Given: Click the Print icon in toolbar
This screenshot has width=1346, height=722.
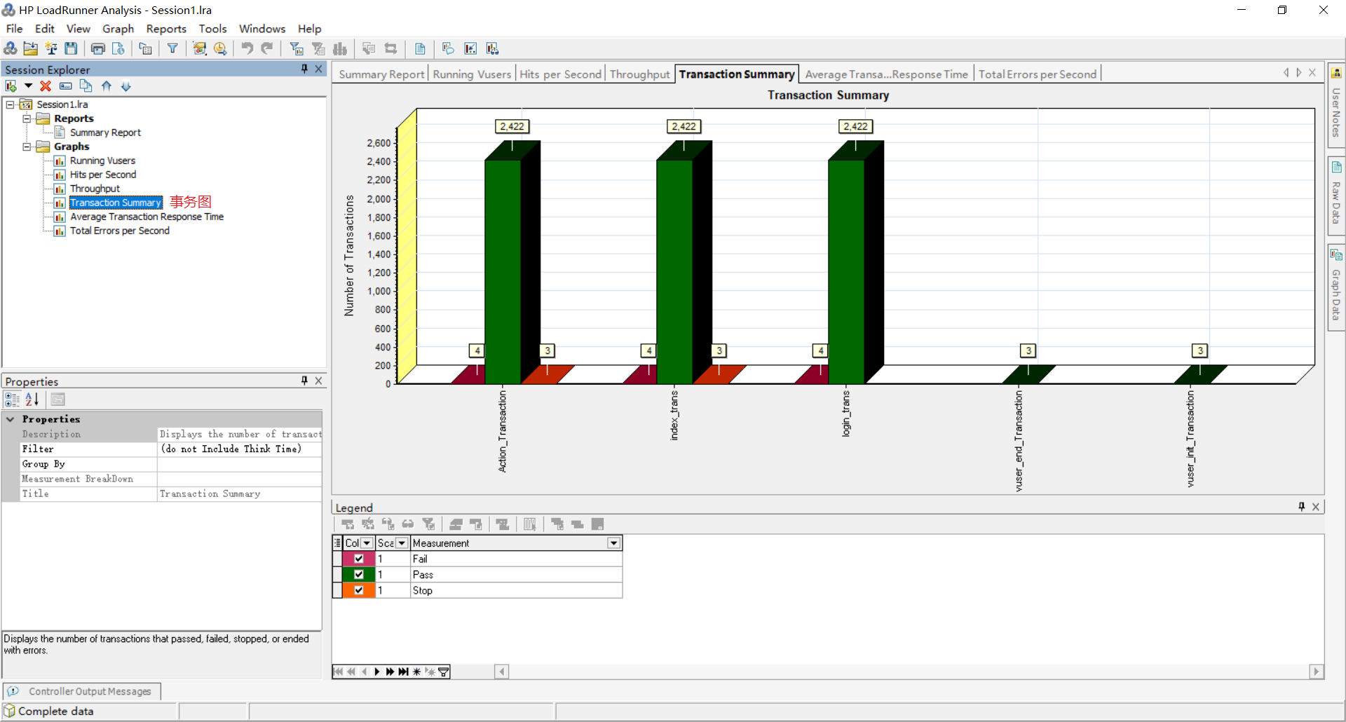Looking at the screenshot, I should tap(98, 48).
